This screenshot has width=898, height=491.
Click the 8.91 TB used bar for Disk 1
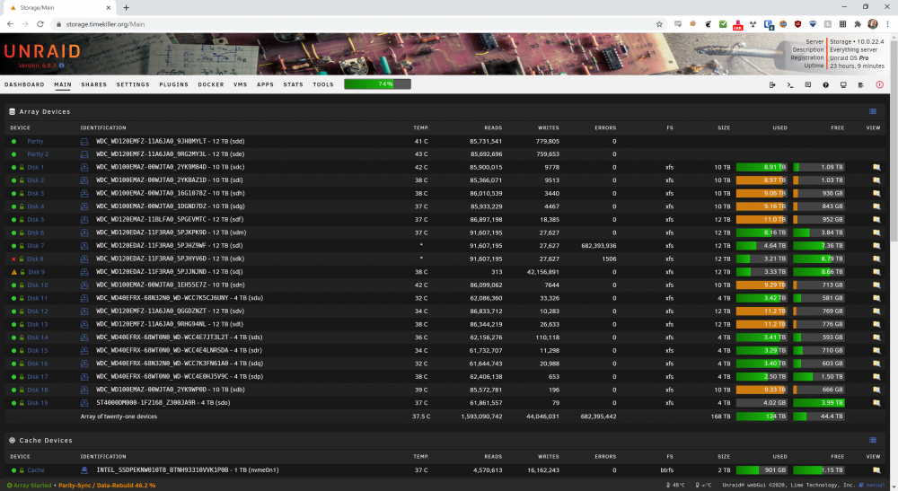[762, 167]
